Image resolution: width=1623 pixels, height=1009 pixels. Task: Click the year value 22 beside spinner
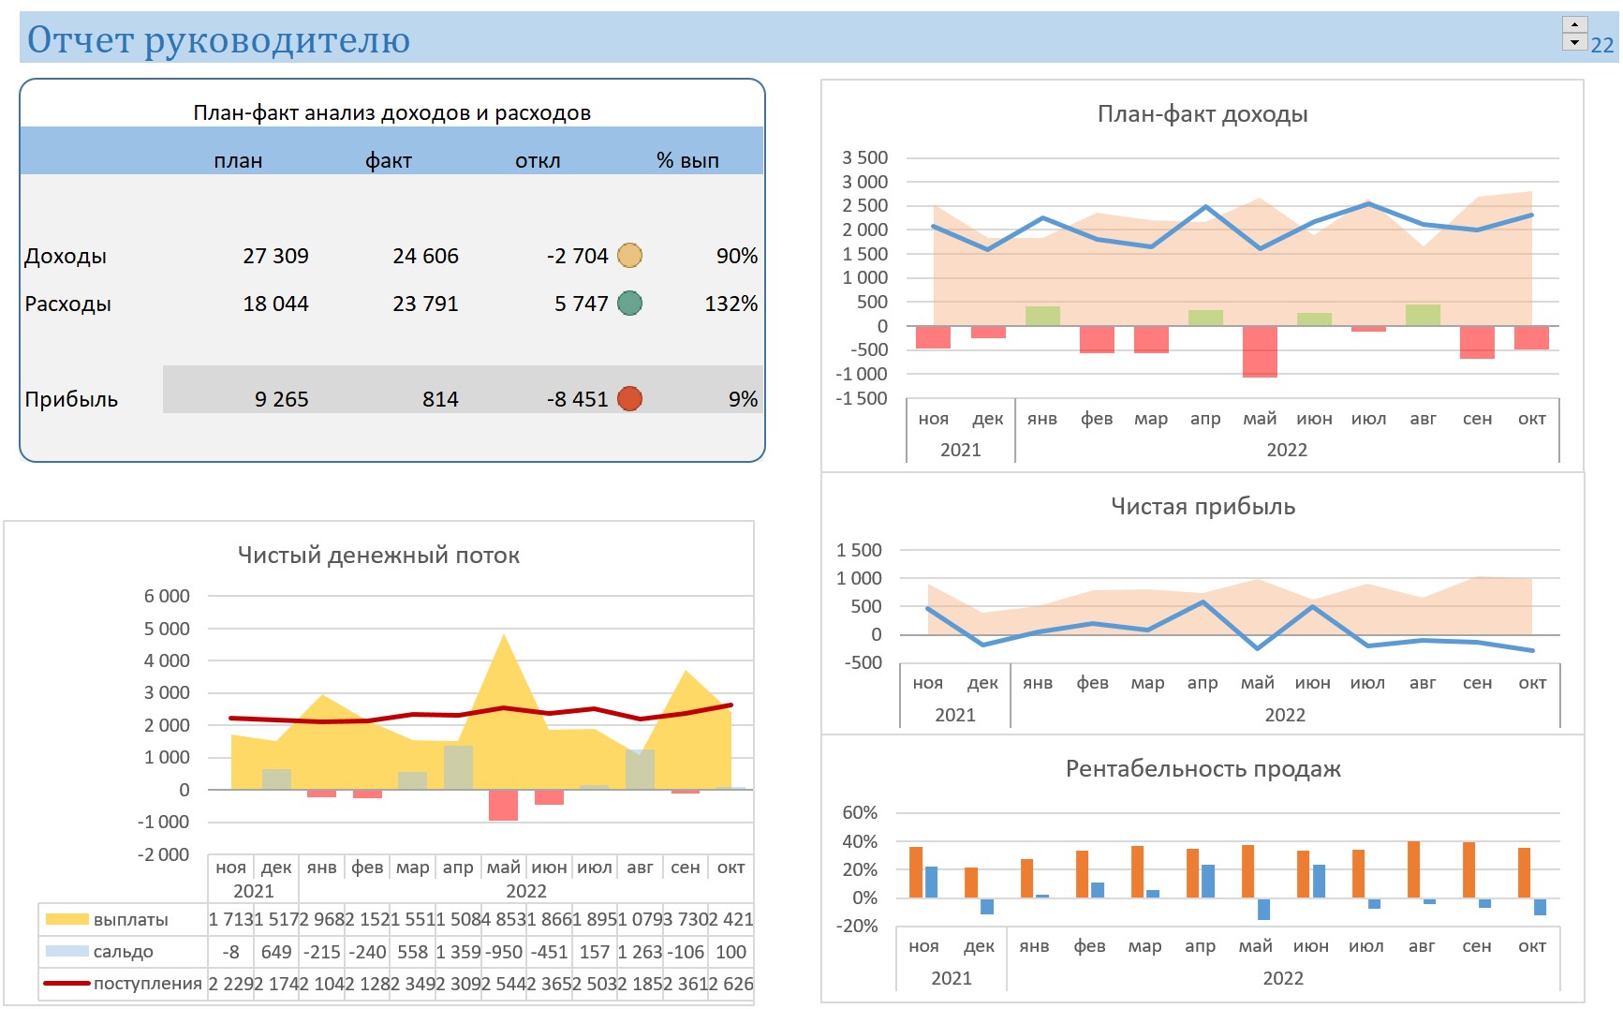(x=1601, y=45)
